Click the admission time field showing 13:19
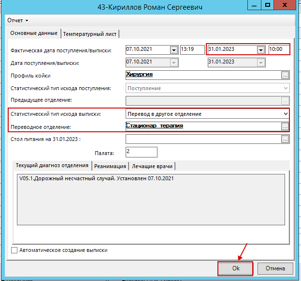 click(x=192, y=49)
